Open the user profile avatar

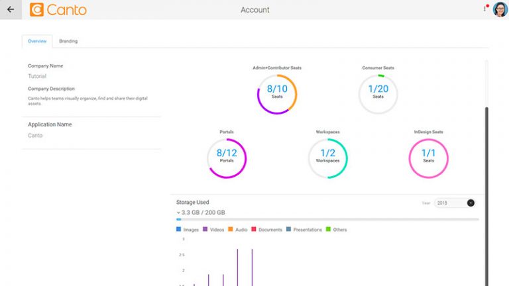pos(500,10)
